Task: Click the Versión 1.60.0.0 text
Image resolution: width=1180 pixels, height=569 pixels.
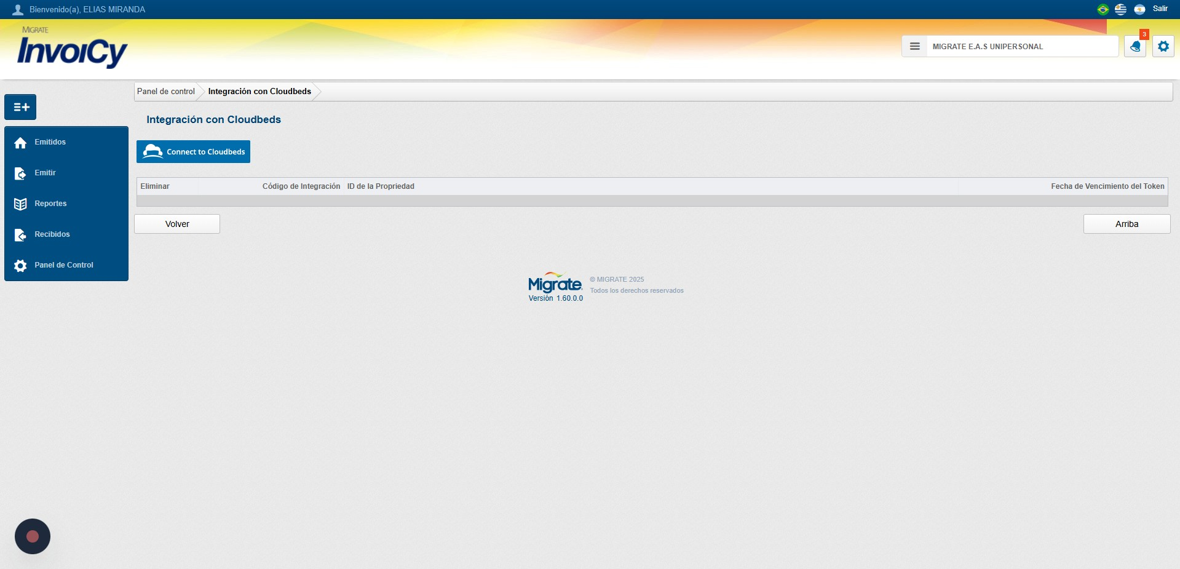Action: (x=556, y=298)
